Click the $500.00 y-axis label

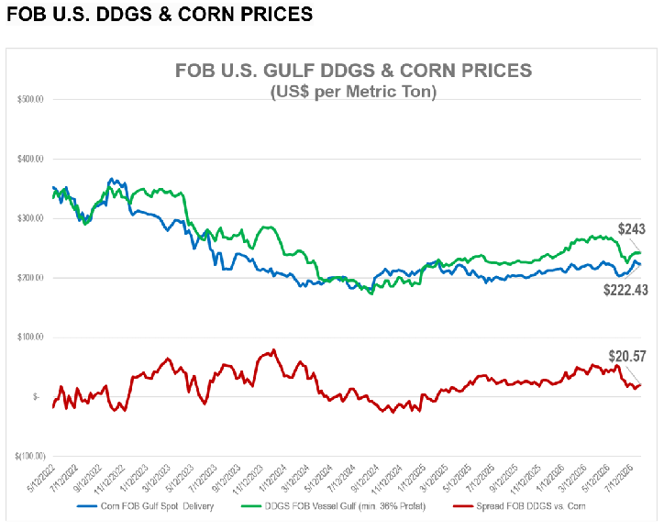tap(30, 100)
